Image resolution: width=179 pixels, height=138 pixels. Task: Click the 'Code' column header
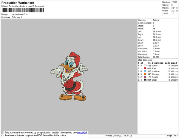[x=167, y=63]
